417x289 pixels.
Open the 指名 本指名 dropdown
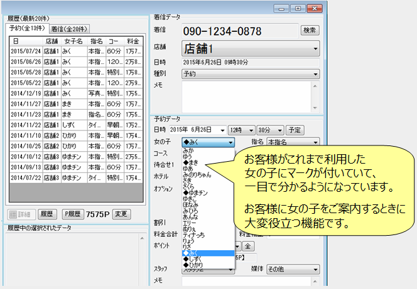[x=292, y=142]
